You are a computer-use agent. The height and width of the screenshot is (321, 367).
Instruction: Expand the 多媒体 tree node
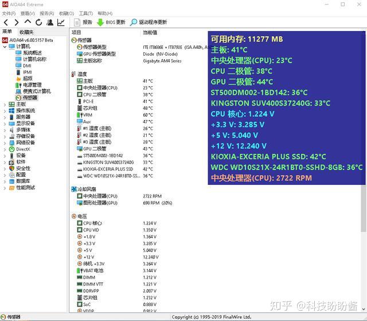(x=5, y=130)
